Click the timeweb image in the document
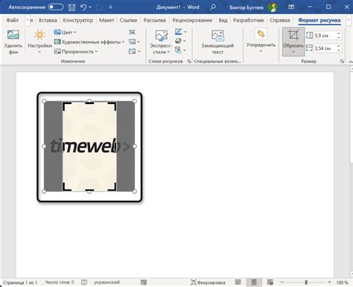Viewport: 353px width, 287px height. pyautogui.click(x=89, y=146)
